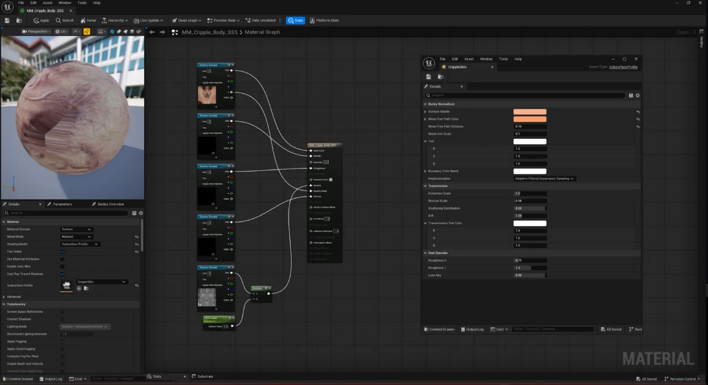Reset Shading Model to default value

(137, 245)
